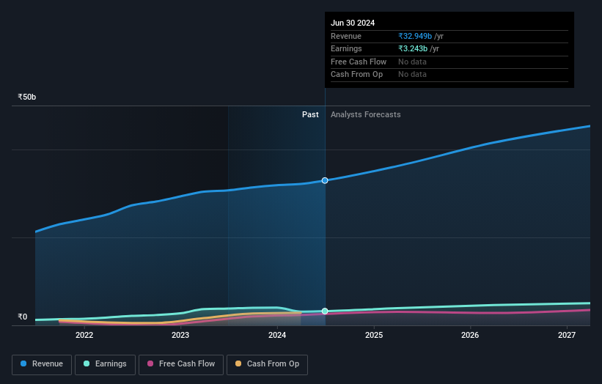Click the Past label on chart
Viewport: 602px width, 384px height.
(x=310, y=115)
